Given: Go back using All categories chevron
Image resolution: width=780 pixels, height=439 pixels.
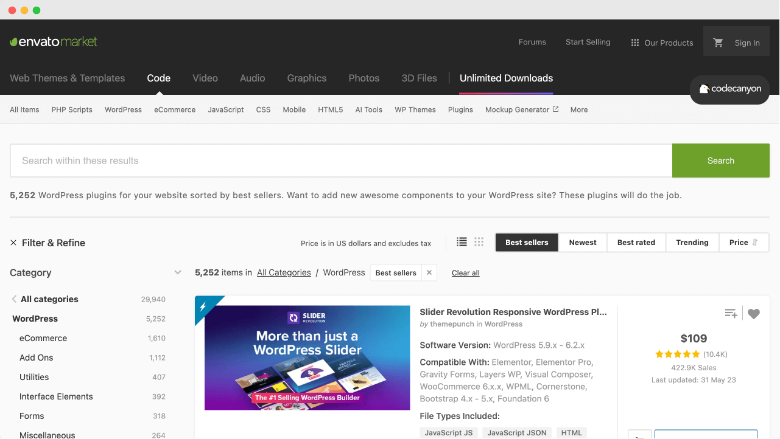Looking at the screenshot, I should (14, 299).
